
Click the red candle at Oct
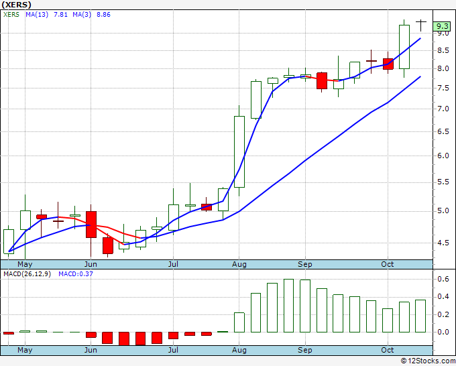[x=388, y=64]
